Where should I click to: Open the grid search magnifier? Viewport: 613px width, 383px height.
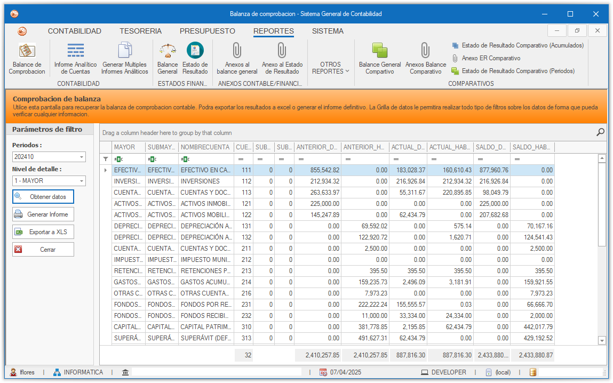(x=600, y=132)
